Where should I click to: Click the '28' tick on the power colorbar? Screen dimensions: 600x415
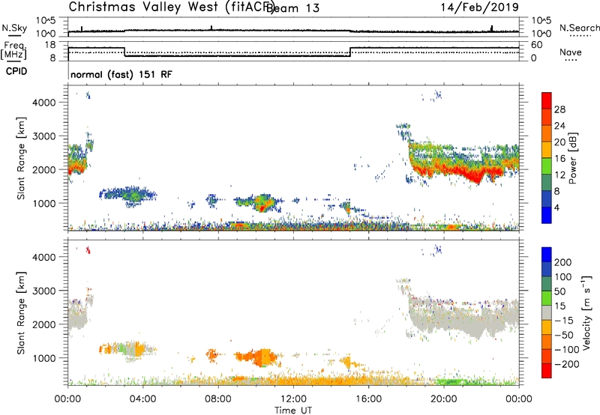click(x=559, y=109)
